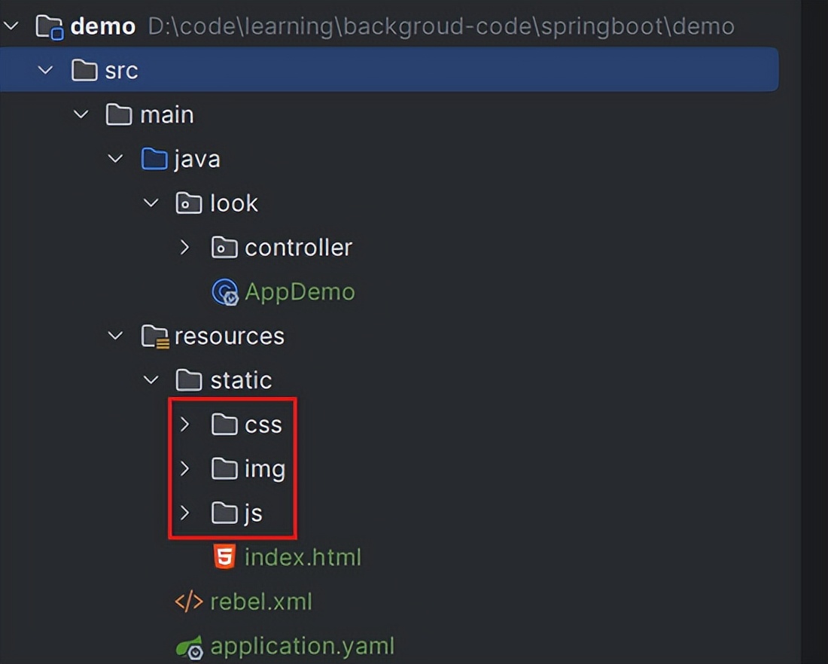Viewport: 828px width, 664px height.
Task: Expand the img folder
Action: point(185,468)
